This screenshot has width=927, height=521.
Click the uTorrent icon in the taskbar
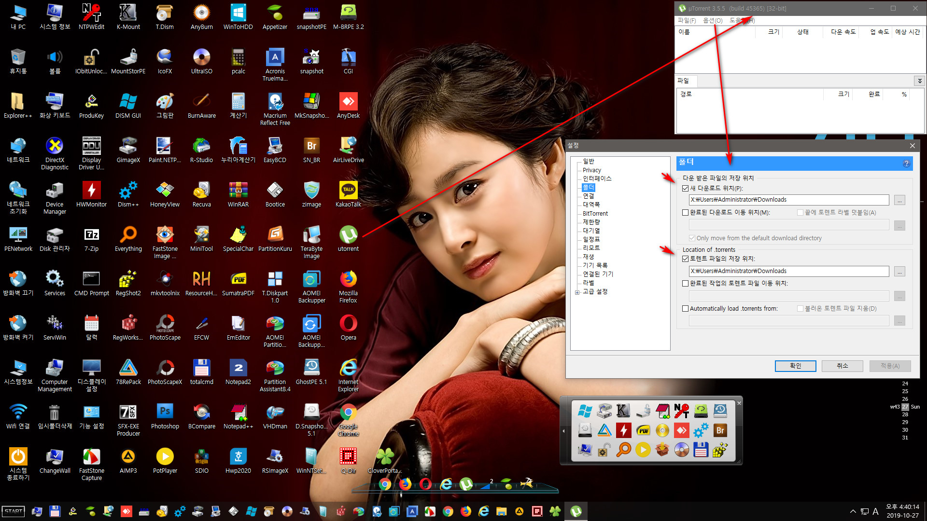[x=576, y=511]
